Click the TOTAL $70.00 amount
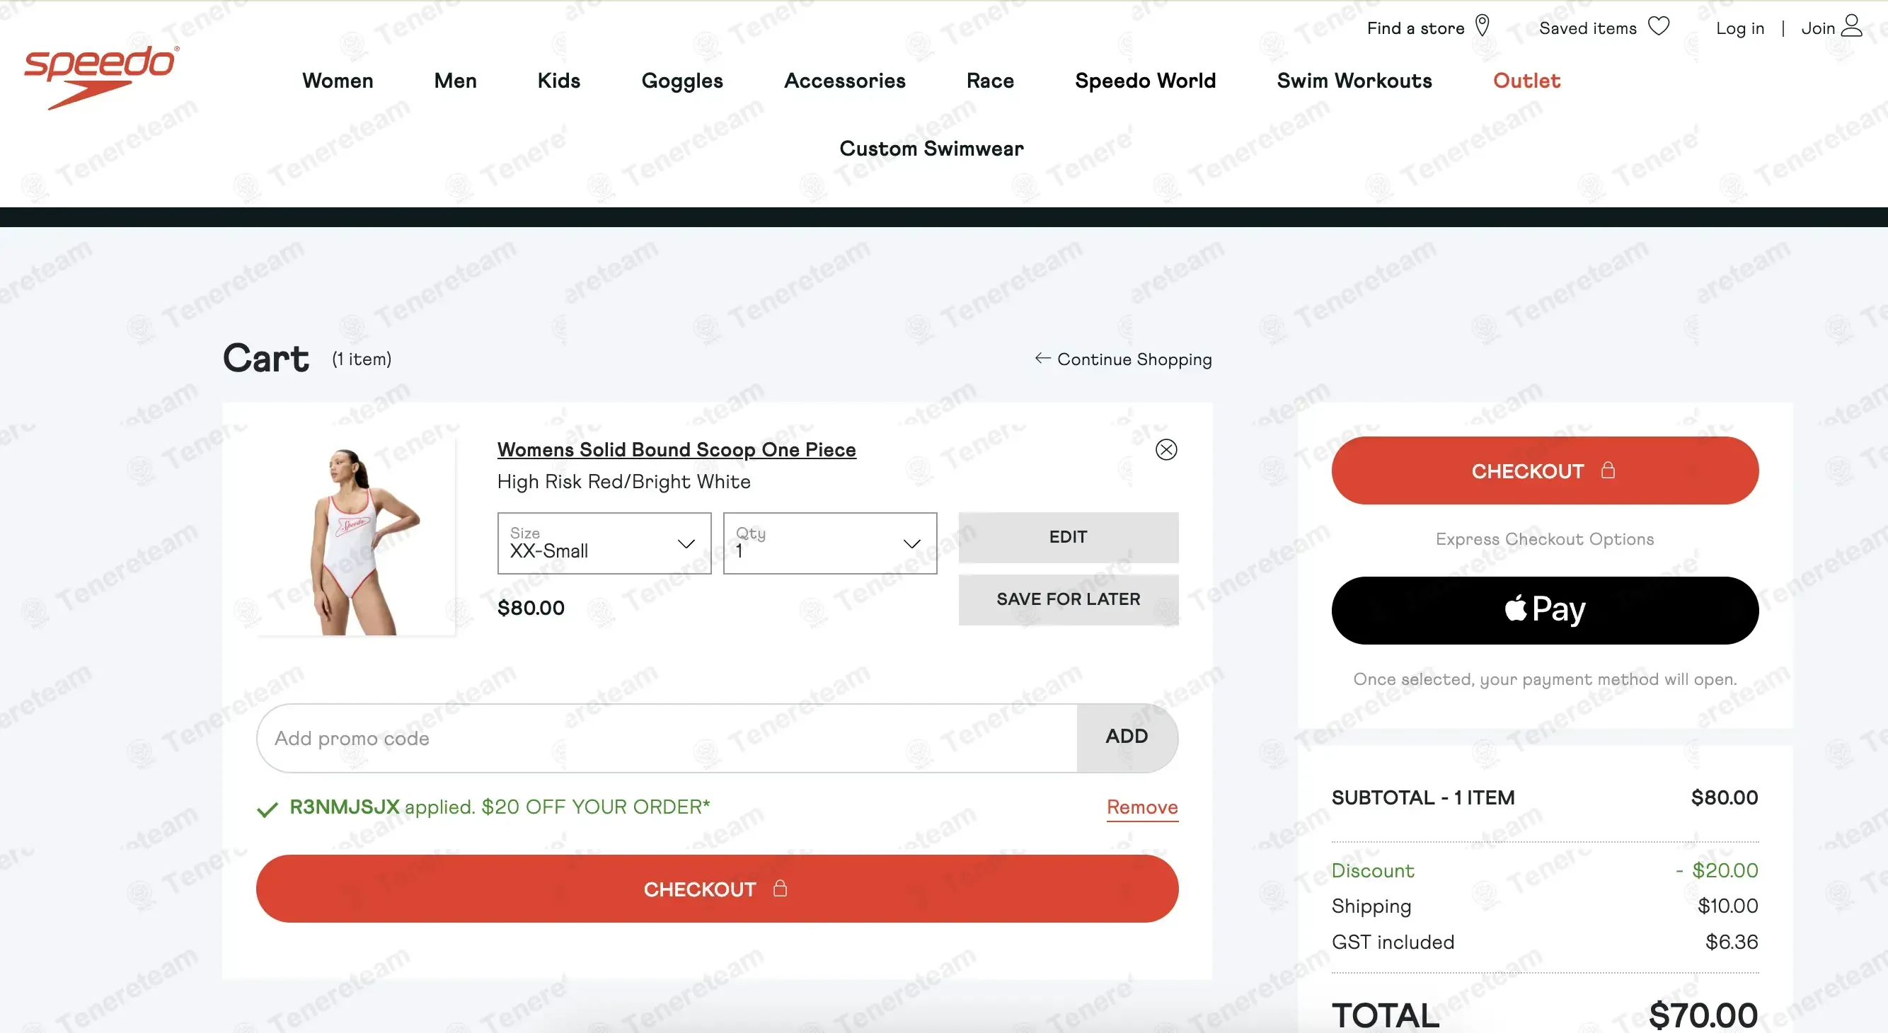 coord(1703,1015)
